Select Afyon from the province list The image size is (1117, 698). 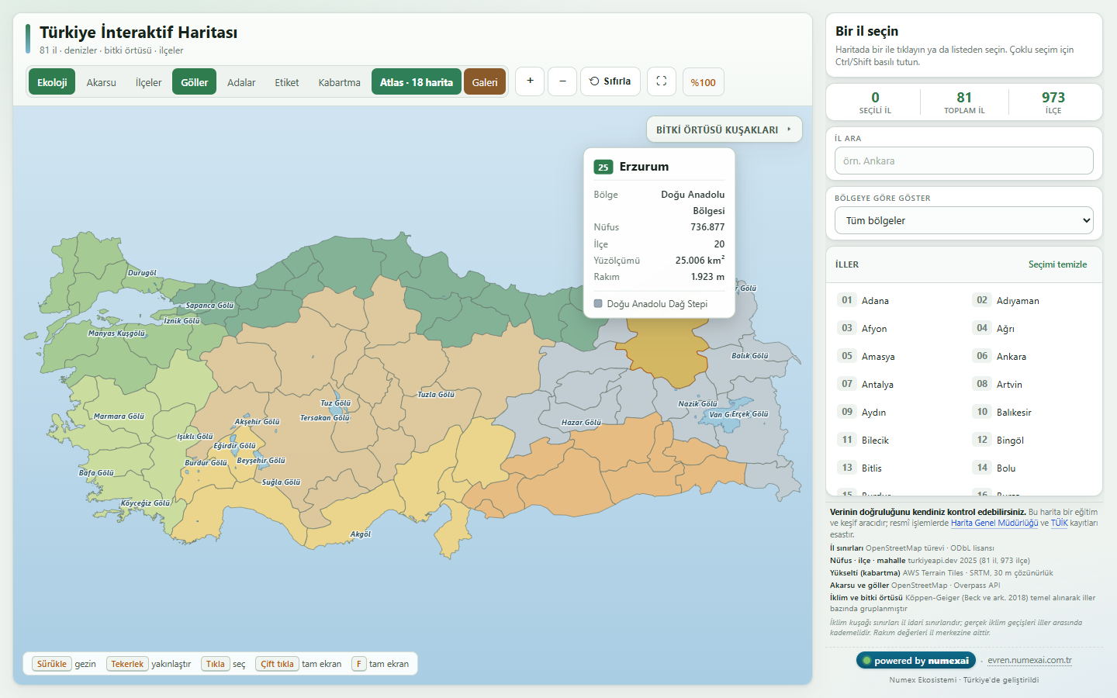[x=898, y=328]
